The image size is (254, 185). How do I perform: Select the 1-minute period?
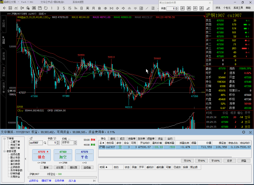[52, 8]
